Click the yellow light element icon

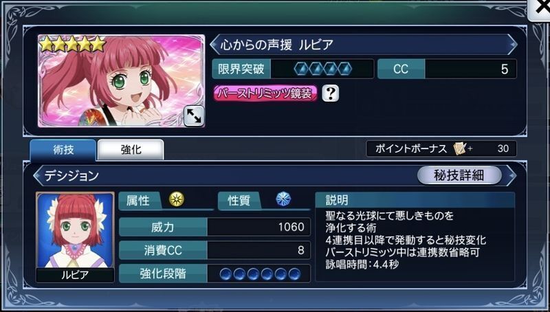tap(177, 199)
